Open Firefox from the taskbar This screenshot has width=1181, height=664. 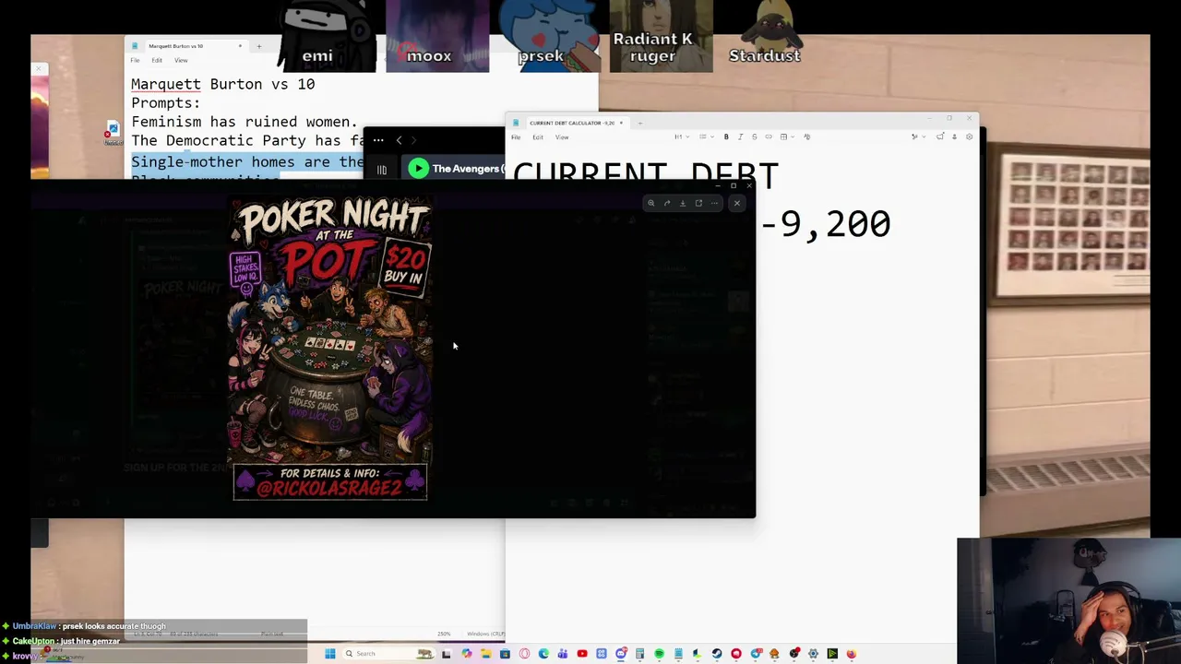852,654
